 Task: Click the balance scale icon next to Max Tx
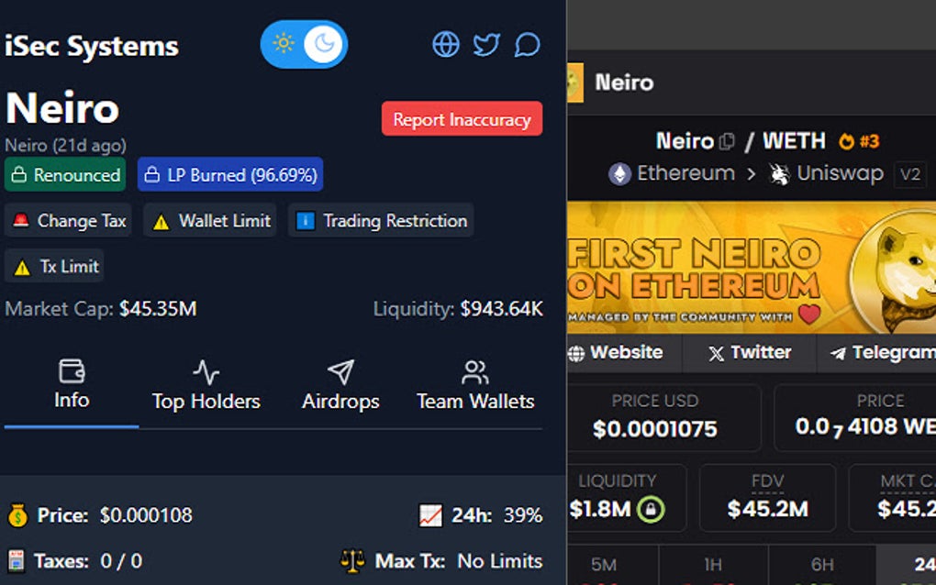coord(352,561)
